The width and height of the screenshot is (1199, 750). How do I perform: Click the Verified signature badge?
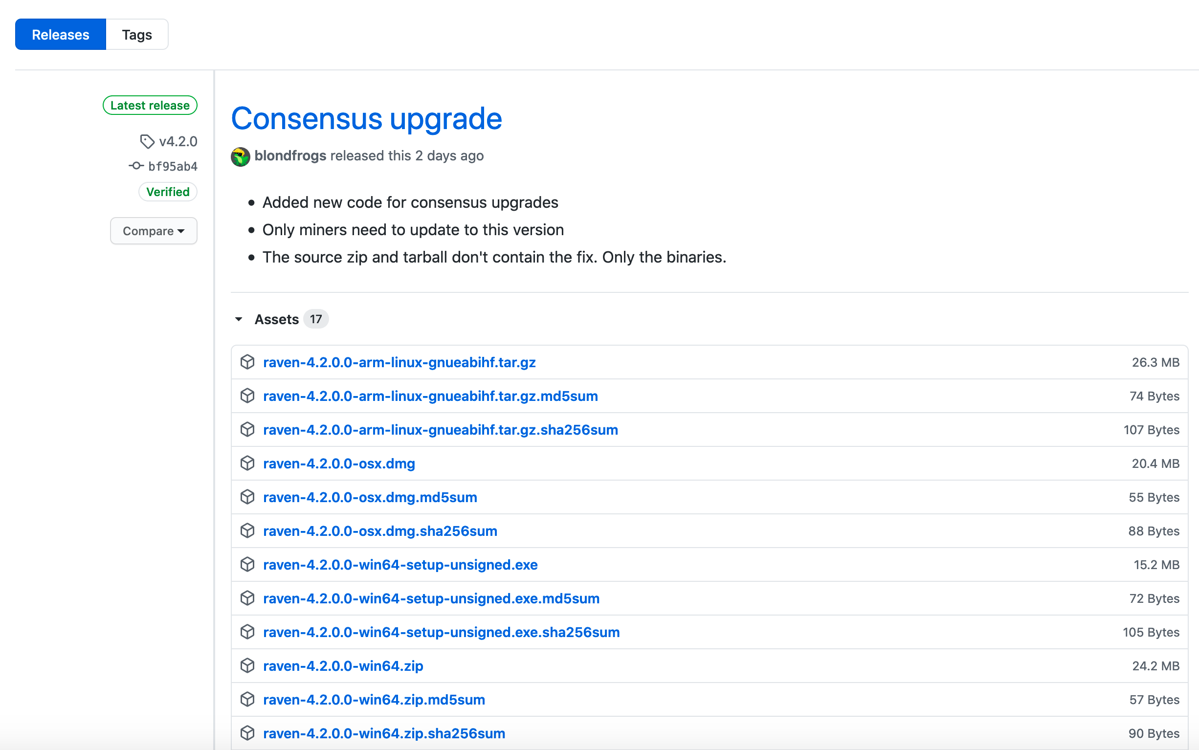168,192
